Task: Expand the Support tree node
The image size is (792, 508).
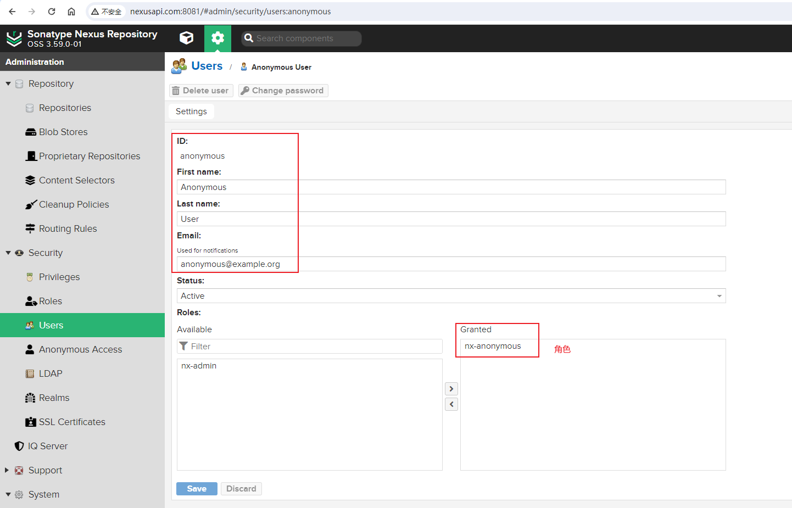Action: [x=7, y=470]
